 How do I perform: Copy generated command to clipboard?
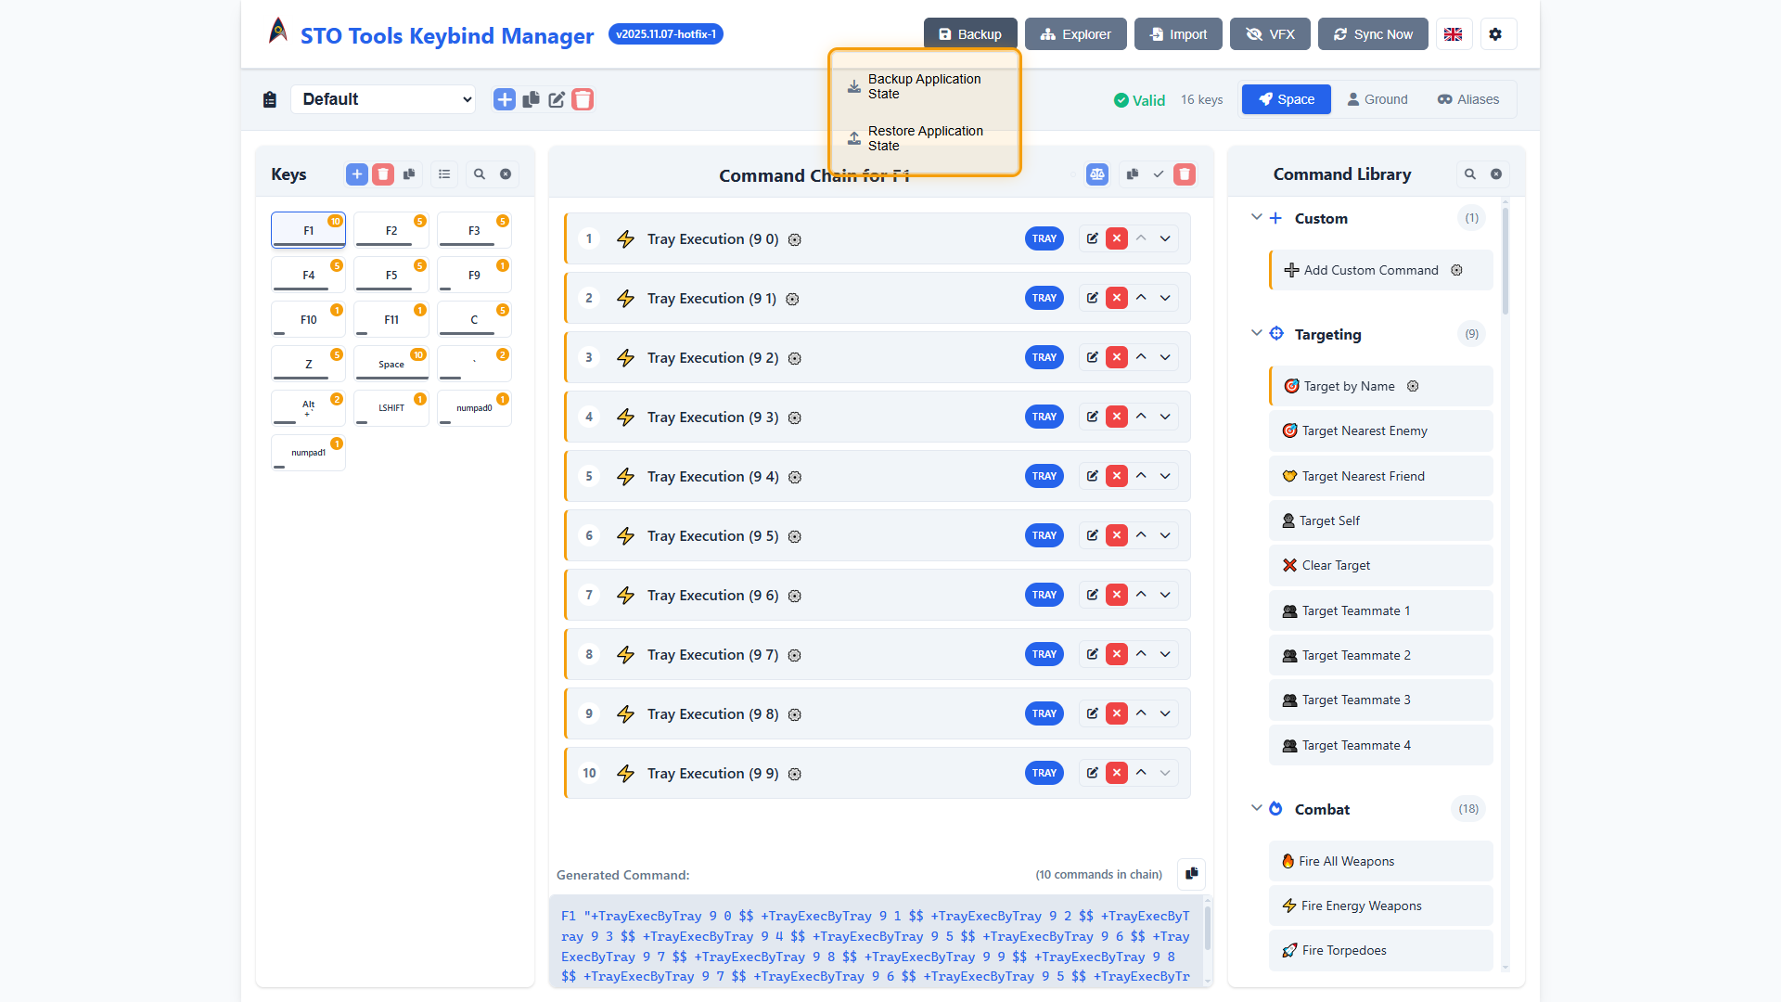[x=1191, y=874]
